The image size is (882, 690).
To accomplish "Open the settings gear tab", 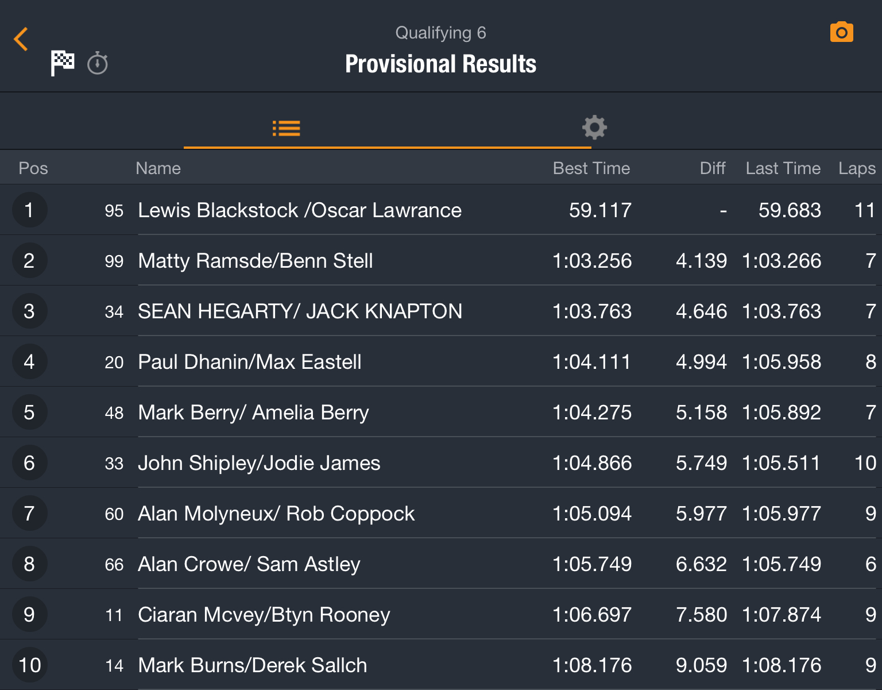I will click(595, 128).
